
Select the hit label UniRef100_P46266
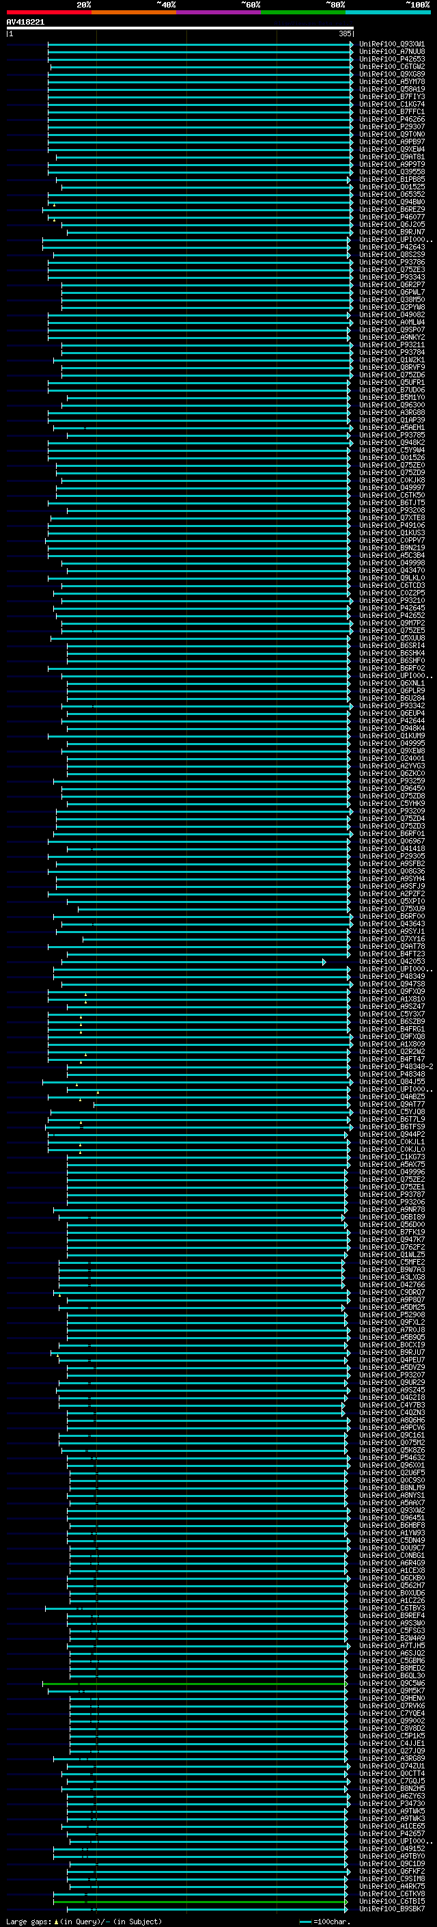[392, 119]
